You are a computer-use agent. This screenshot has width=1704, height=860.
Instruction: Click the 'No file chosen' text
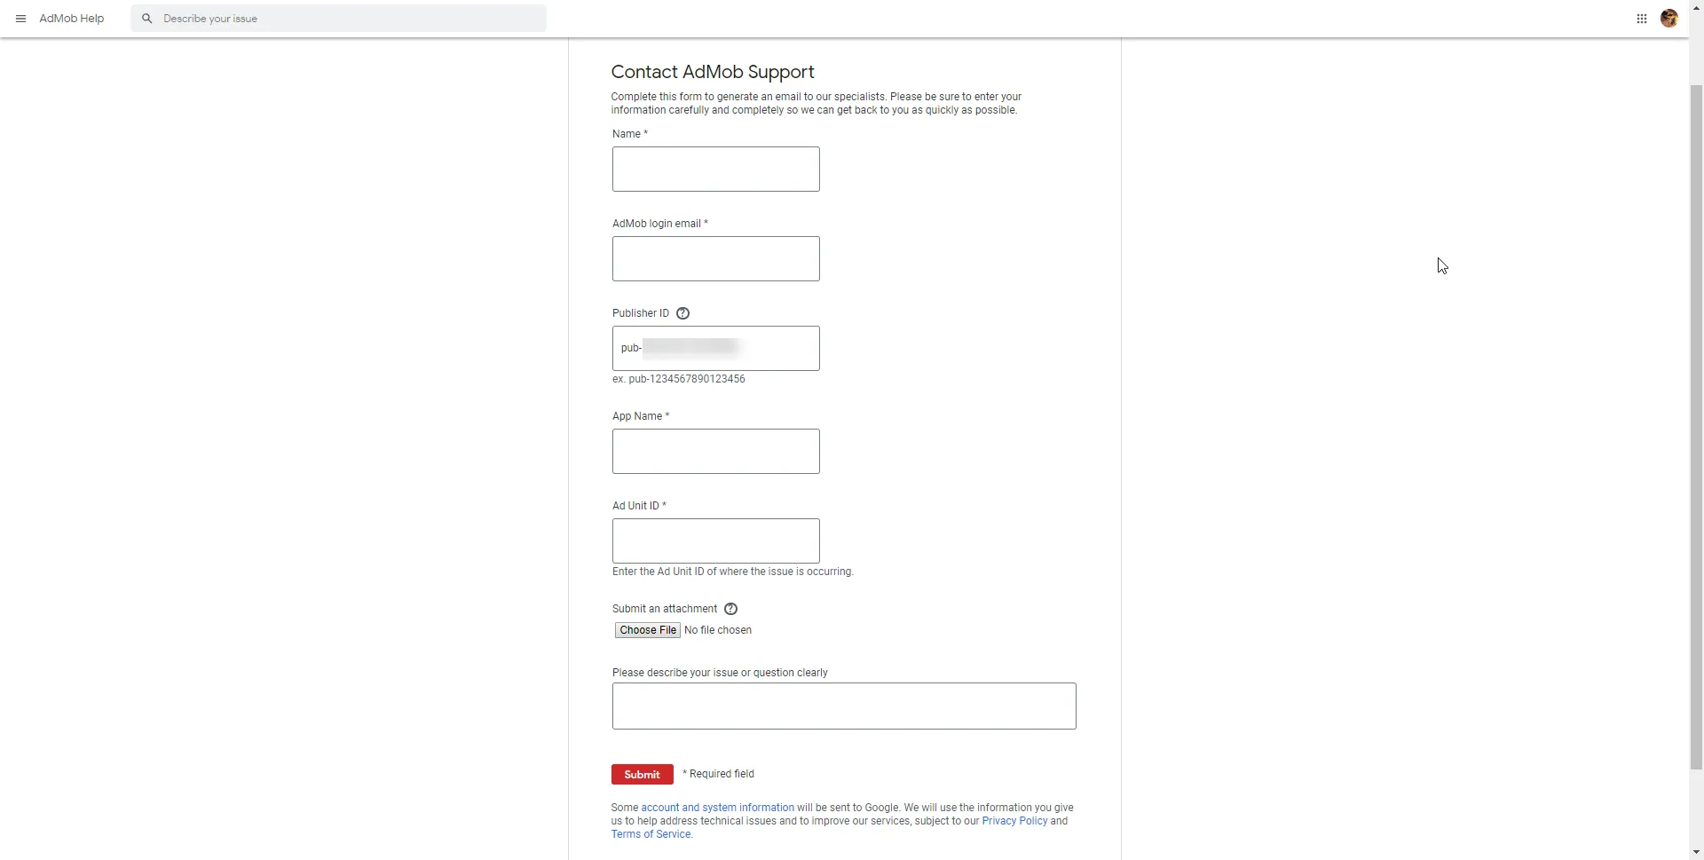718,630
